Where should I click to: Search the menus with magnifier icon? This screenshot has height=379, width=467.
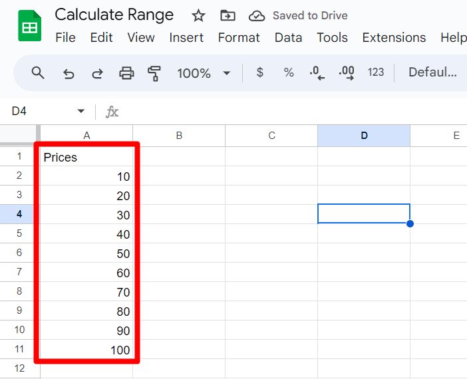click(x=38, y=72)
